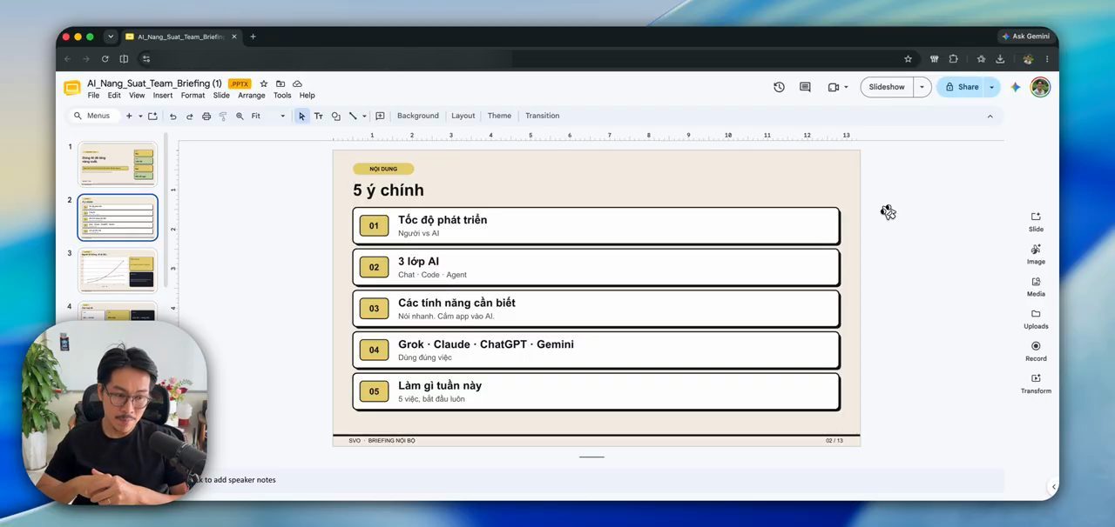Open the Move to folder icon
Screen dimensions: 1115x527
[x=280, y=83]
